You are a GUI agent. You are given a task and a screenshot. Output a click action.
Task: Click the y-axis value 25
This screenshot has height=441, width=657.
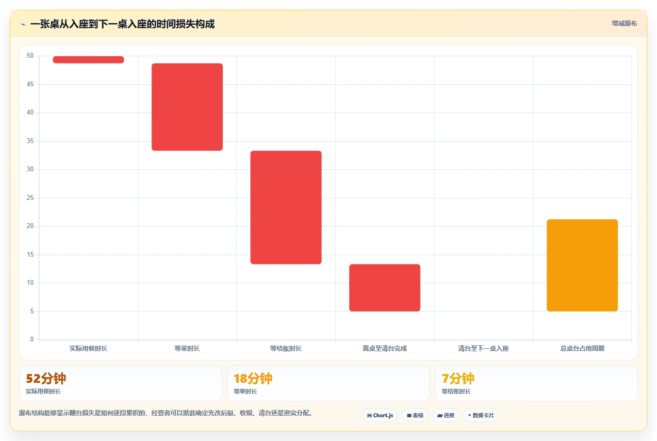pyautogui.click(x=30, y=198)
